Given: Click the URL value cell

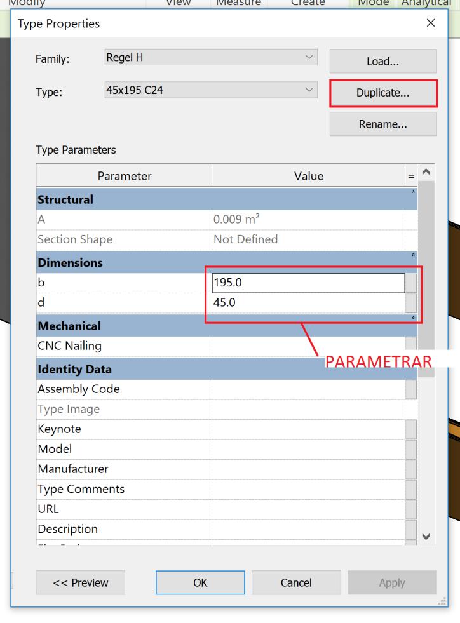Looking at the screenshot, I should click(x=308, y=509).
